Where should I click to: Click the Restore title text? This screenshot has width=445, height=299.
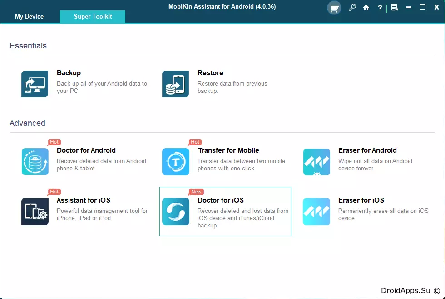pyautogui.click(x=210, y=73)
